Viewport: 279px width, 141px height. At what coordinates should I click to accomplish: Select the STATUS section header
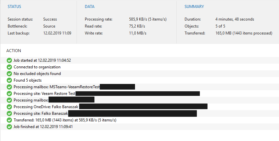click(x=15, y=7)
